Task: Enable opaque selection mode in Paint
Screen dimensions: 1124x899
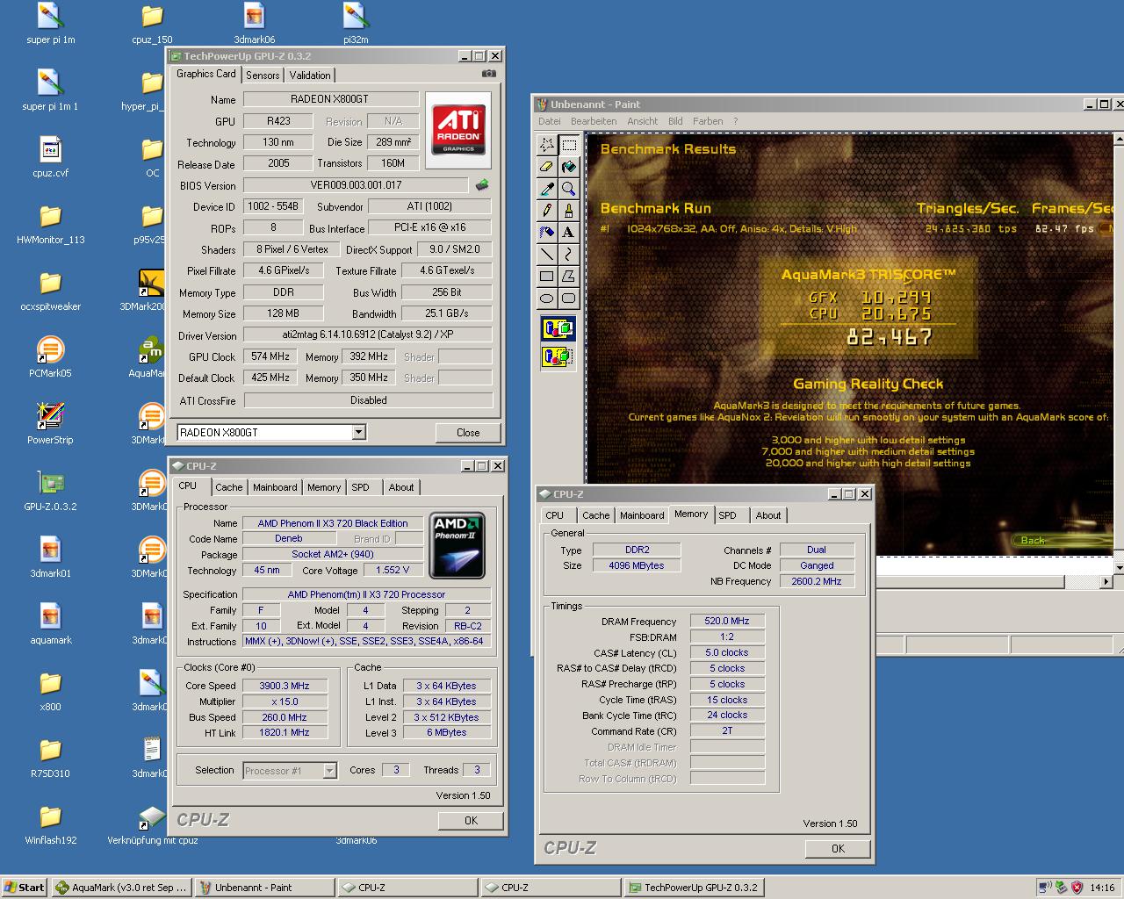Action: (x=558, y=329)
